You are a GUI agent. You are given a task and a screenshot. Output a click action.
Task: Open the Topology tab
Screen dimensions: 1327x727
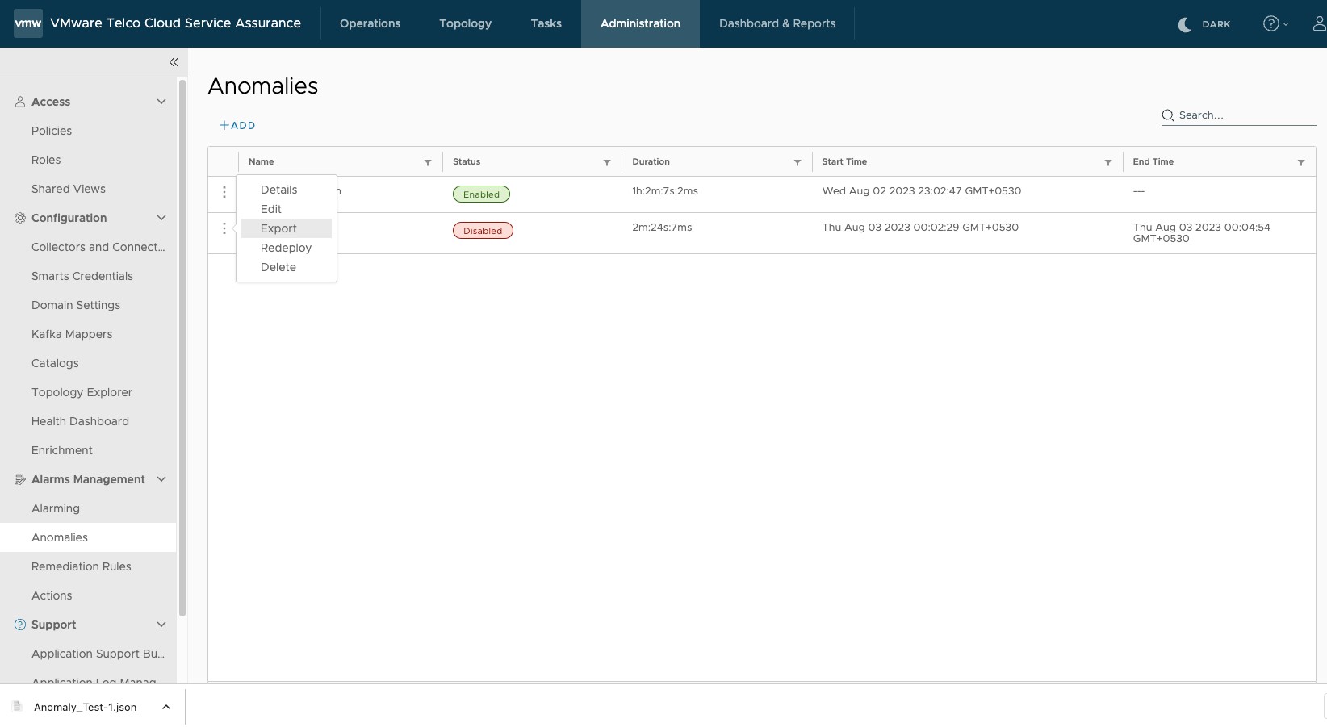465,23
